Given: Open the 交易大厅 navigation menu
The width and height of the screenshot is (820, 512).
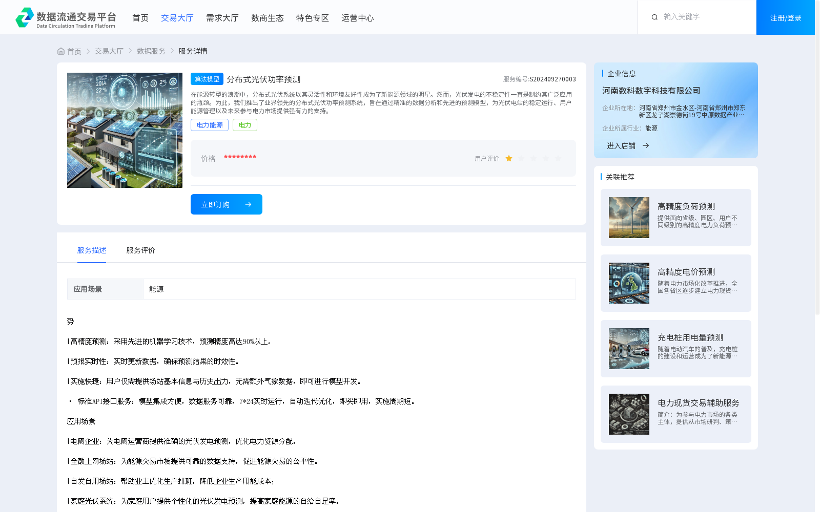Looking at the screenshot, I should click(x=177, y=18).
